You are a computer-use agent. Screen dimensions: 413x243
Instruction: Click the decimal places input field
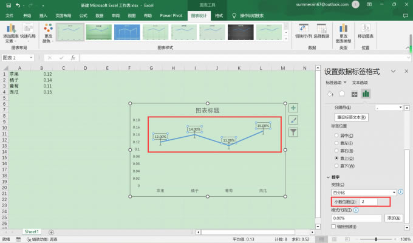pos(369,201)
